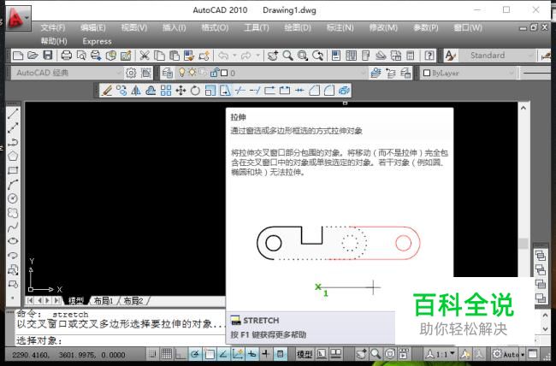Select the Scale tool
The width and height of the screenshot is (556, 366).
(x=210, y=91)
